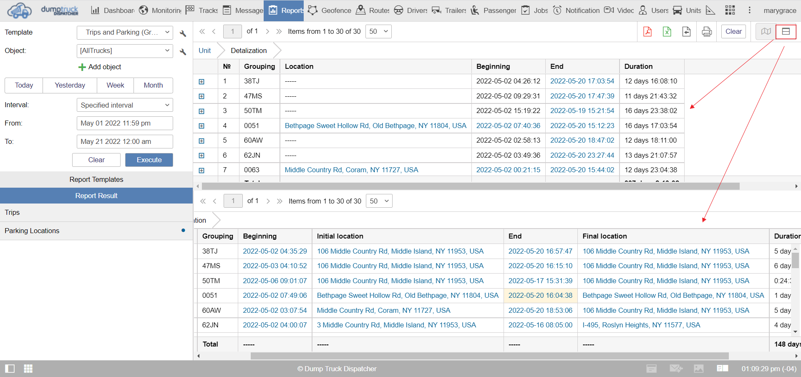Expand row details for truck 38TJ
This screenshot has width=801, height=377.
click(202, 81)
